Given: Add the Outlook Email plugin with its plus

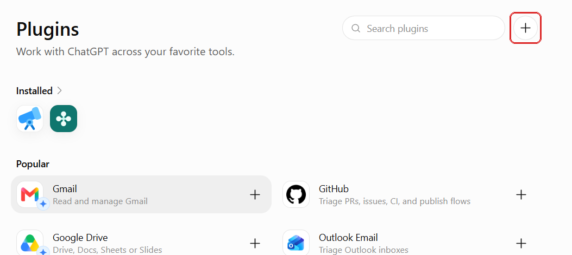Looking at the screenshot, I should click(521, 243).
